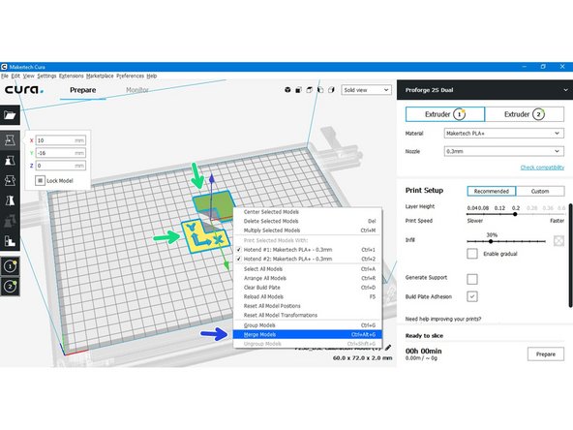
Task: Click the Y position input field
Action: (x=61, y=153)
